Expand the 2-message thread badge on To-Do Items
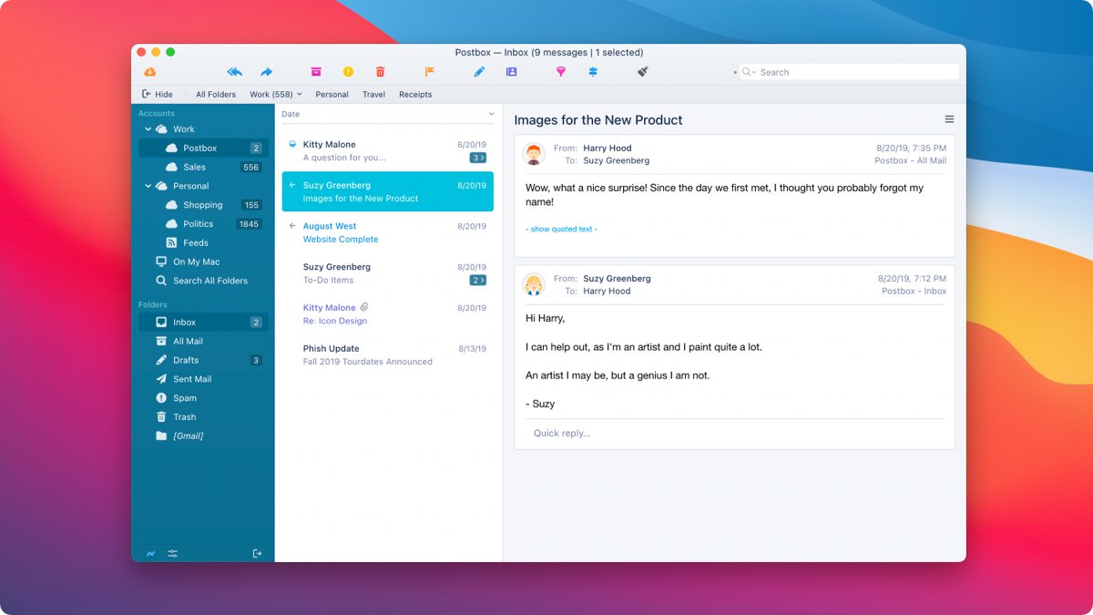Screen dimensions: 1093x615 coord(477,281)
